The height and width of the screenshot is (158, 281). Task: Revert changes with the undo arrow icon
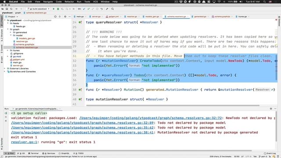click(101, 9)
